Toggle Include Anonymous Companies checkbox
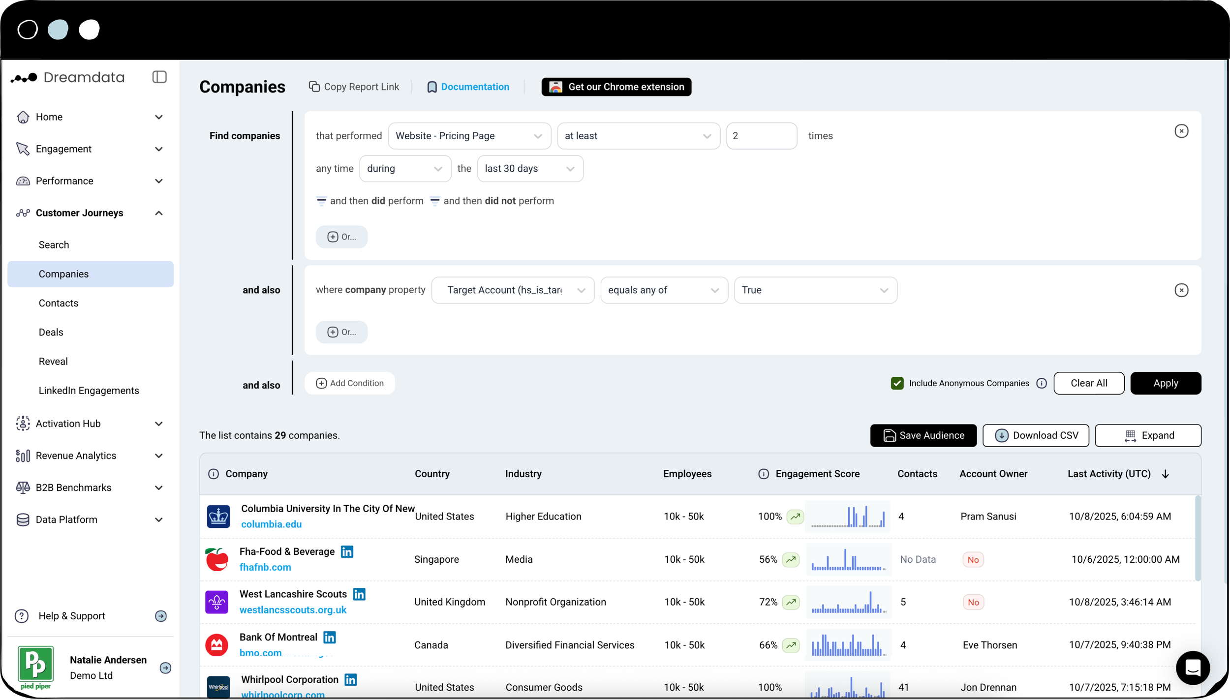The height and width of the screenshot is (700, 1230). tap(897, 383)
